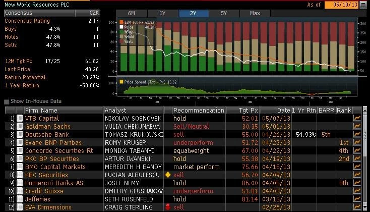Screen dimensions: 370x212
Task: Open chart icon in Jefferies row
Action: point(357,199)
